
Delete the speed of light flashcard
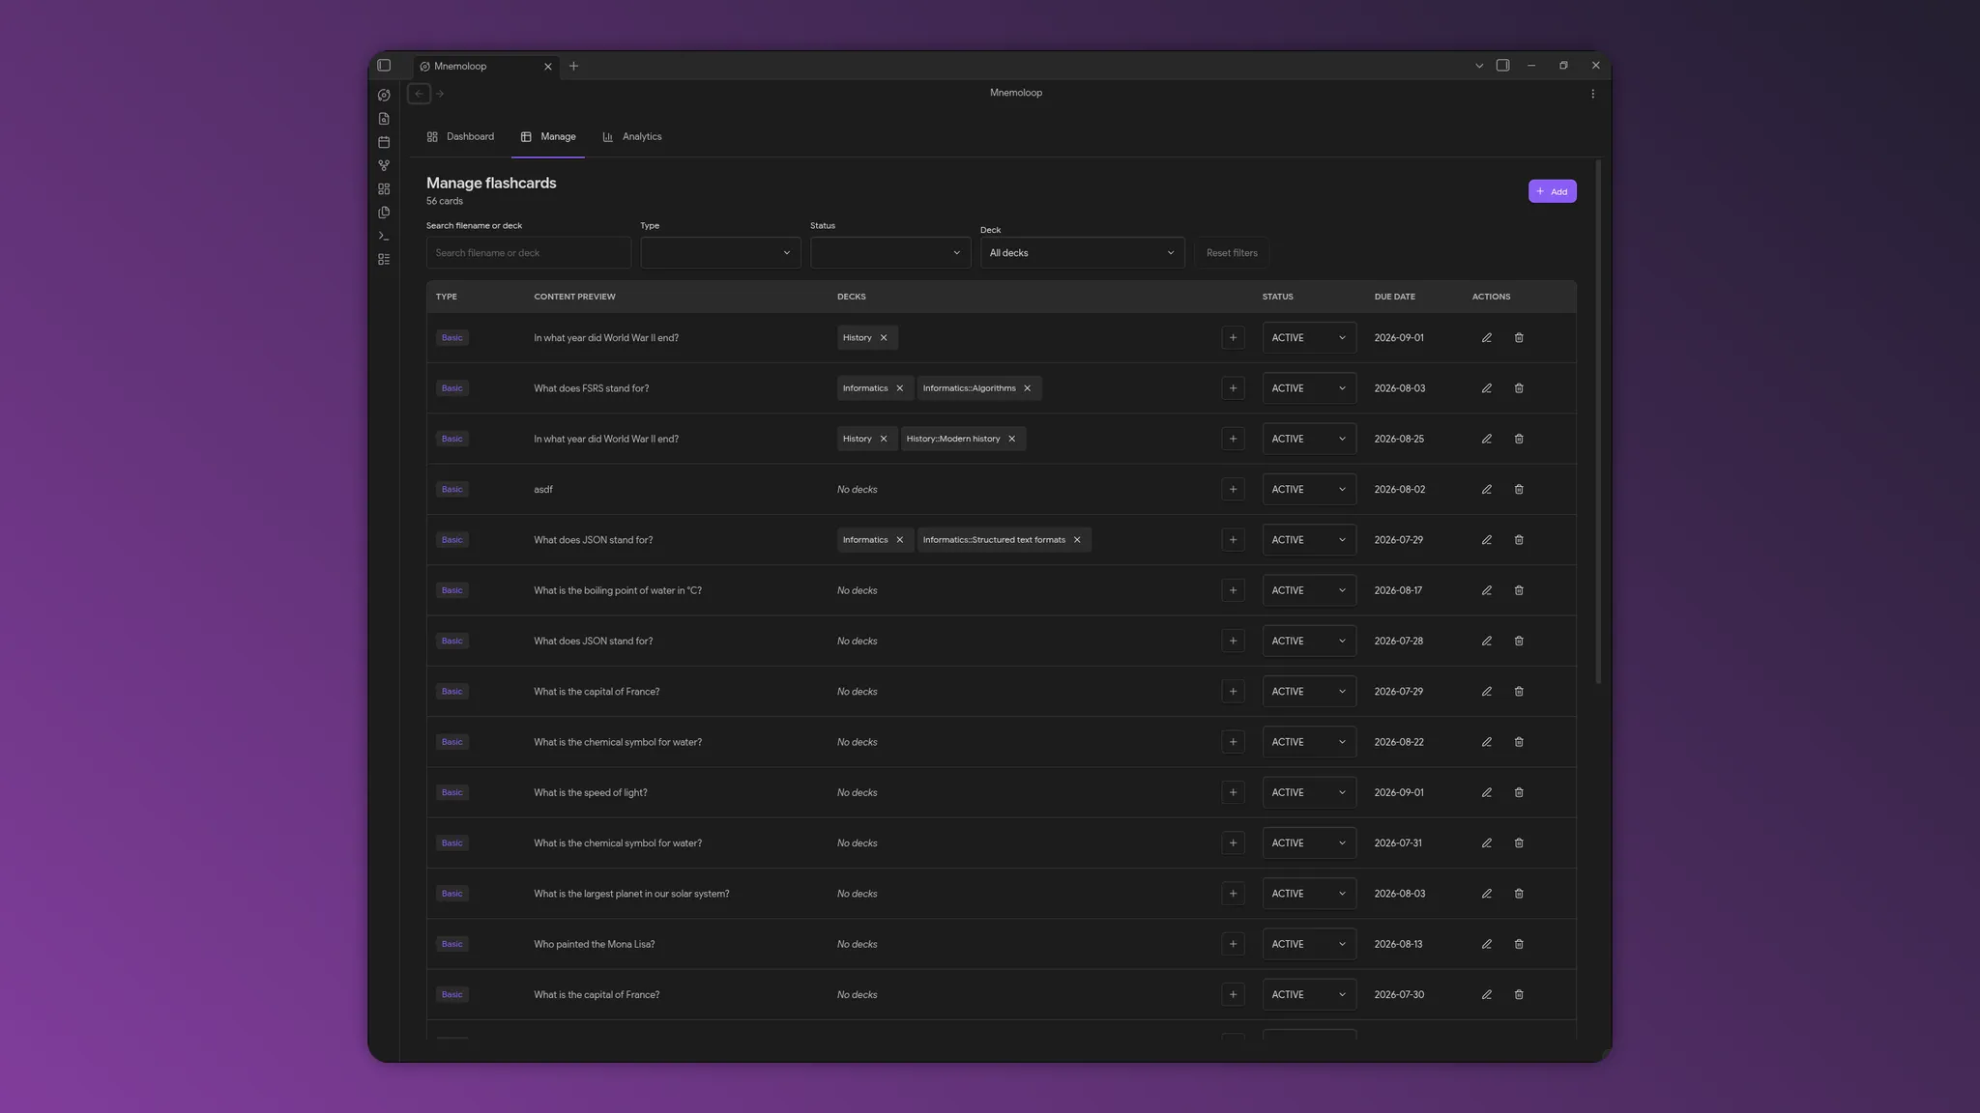(x=1519, y=792)
